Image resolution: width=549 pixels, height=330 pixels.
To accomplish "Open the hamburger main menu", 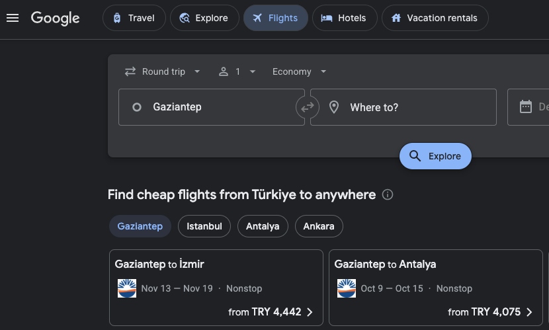I will pos(13,18).
